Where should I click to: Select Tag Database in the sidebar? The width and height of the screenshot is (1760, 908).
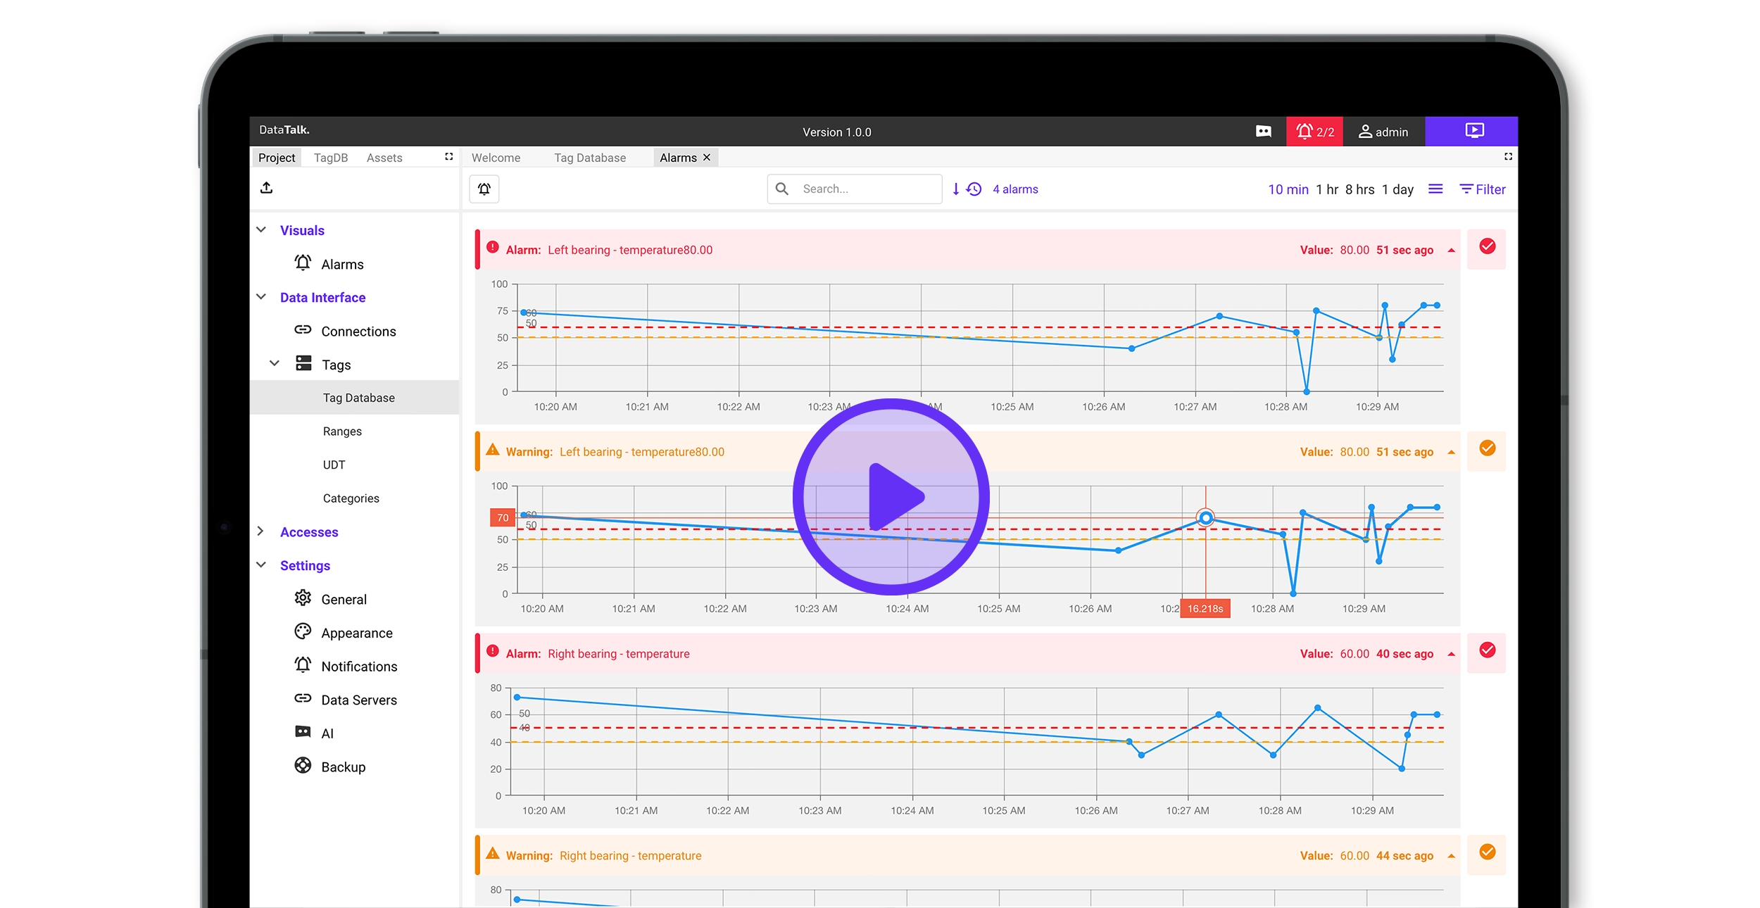pos(355,398)
